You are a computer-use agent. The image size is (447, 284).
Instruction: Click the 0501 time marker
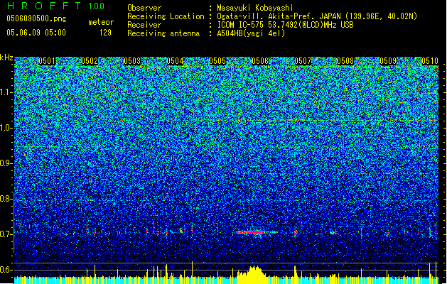[x=47, y=61]
